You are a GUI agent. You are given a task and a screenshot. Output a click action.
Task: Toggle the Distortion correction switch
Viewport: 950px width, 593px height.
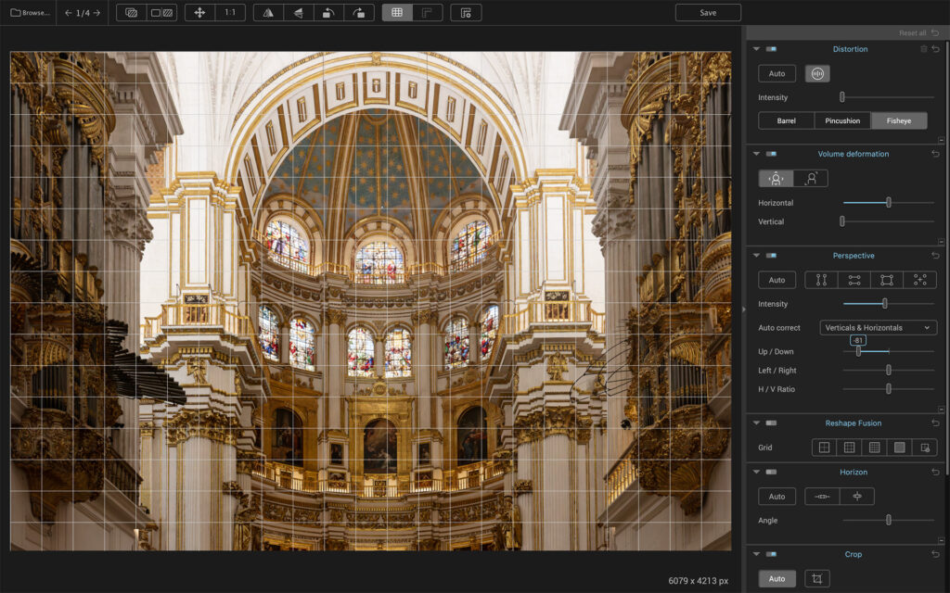[771, 49]
